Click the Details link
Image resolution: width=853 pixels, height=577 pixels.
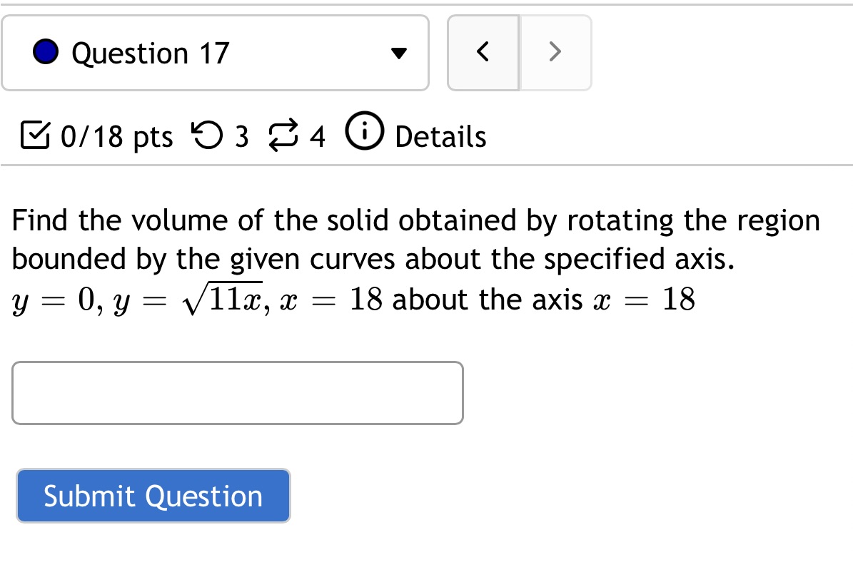[440, 136]
